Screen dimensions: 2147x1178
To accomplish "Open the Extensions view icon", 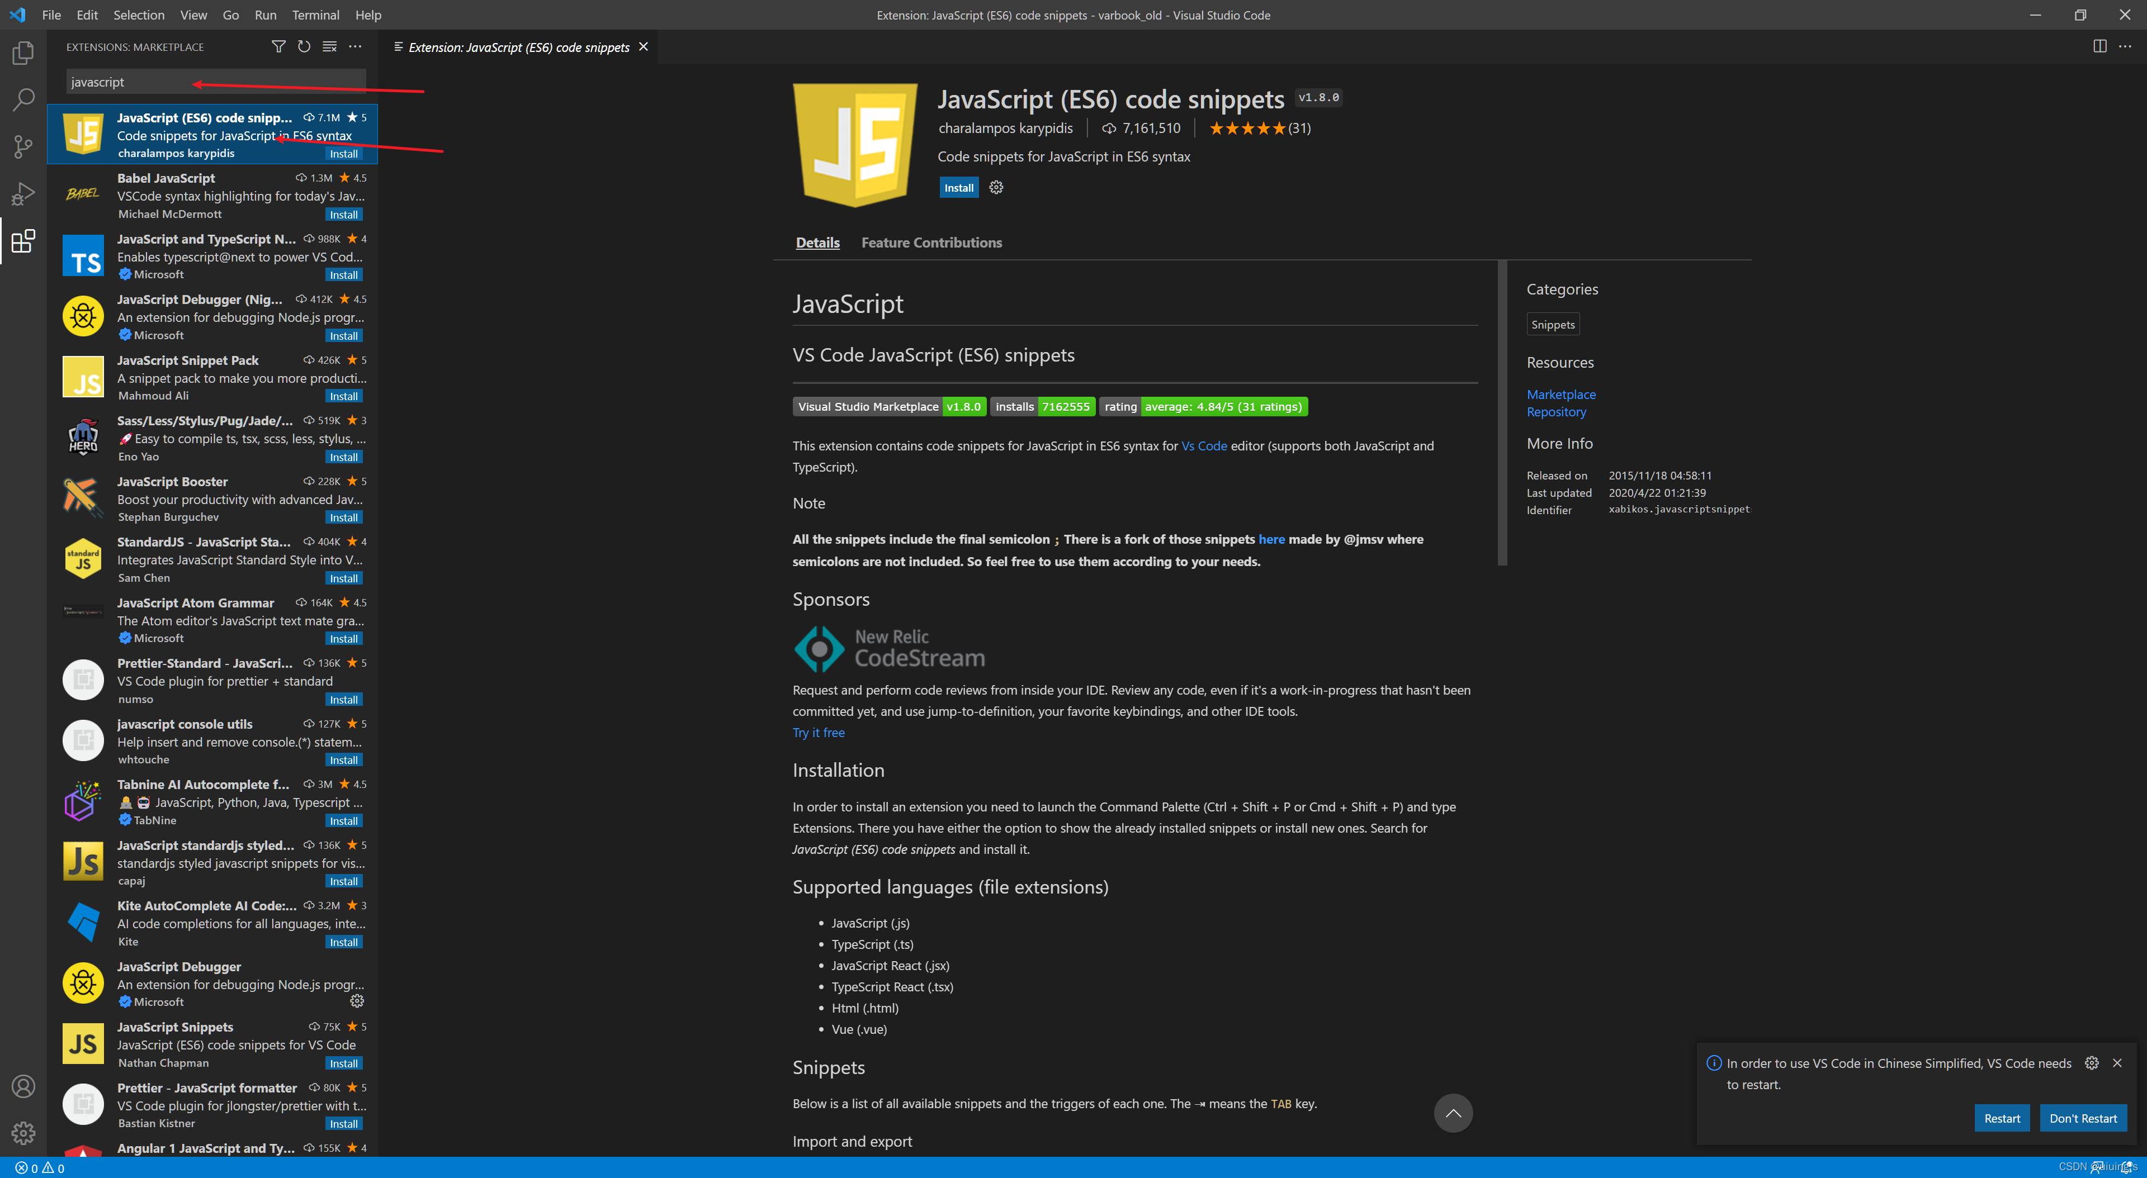I will [23, 241].
